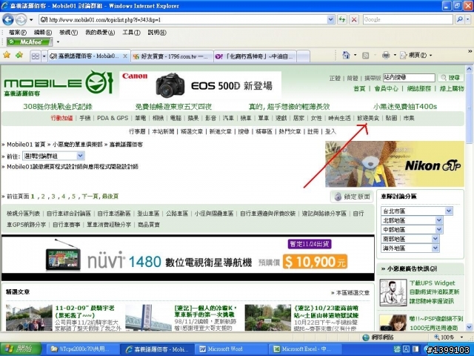Expand the 中部地區 dropdown
This screenshot has width=474, height=356.
tap(412, 229)
